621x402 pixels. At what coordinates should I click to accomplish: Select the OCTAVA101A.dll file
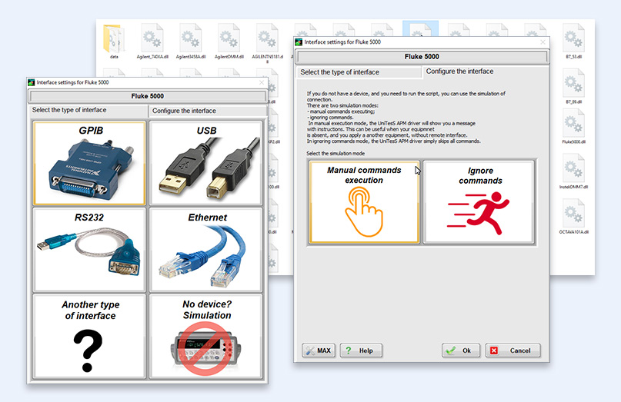point(574,217)
